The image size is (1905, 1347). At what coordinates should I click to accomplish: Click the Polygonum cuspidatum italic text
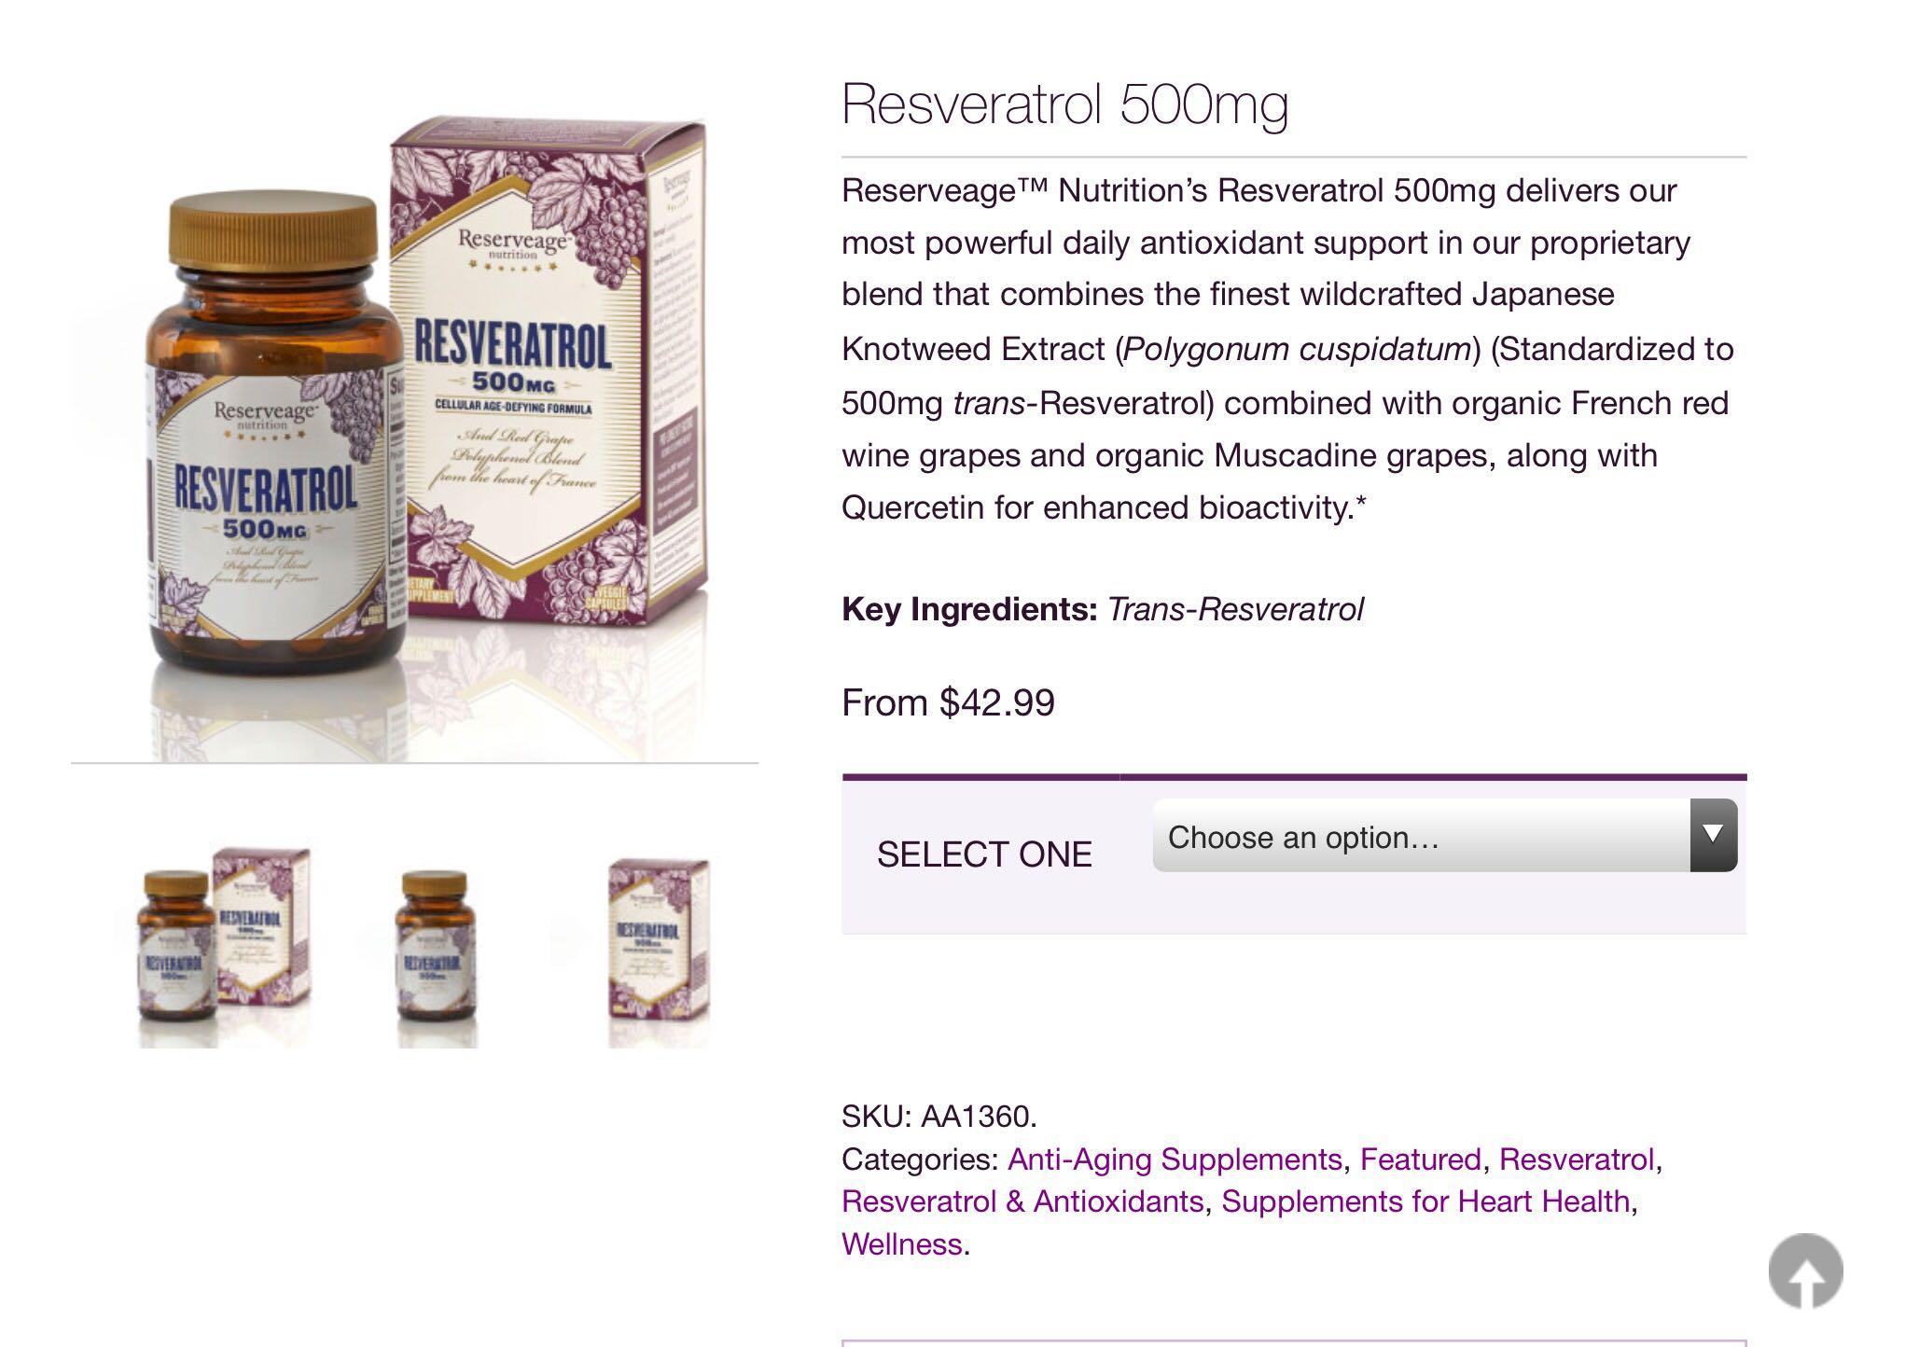pos(1298,350)
